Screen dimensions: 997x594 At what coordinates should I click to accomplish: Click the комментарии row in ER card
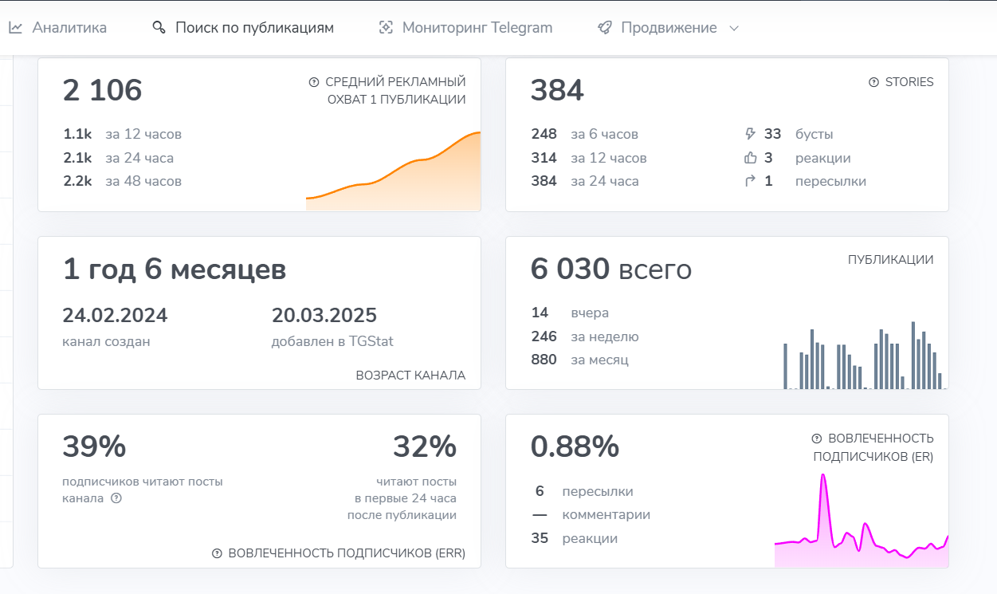(x=591, y=514)
